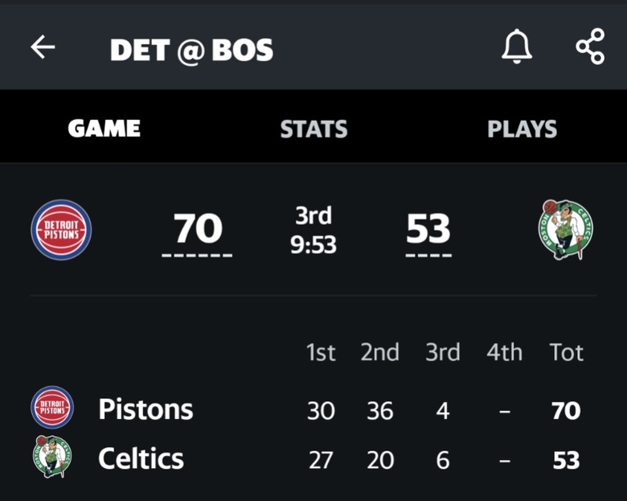The width and height of the screenshot is (627, 501).
Task: Tap the Tot column header
Action: click(566, 352)
